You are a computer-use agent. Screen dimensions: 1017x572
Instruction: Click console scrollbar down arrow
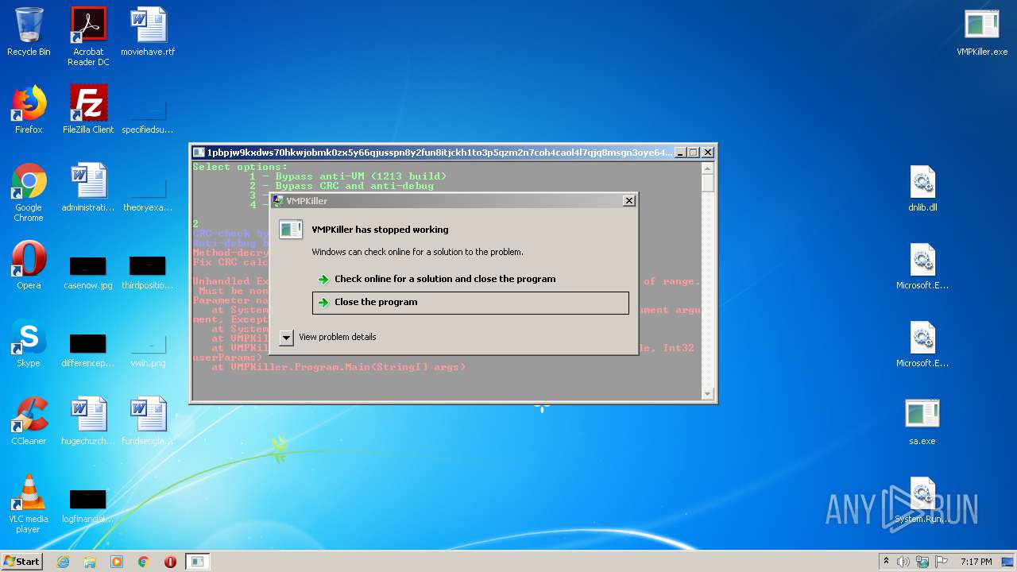(x=708, y=393)
